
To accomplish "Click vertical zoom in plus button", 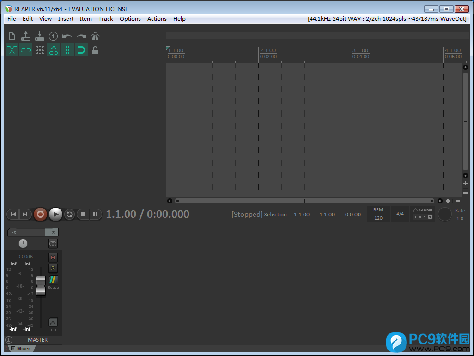I will coord(466,183).
